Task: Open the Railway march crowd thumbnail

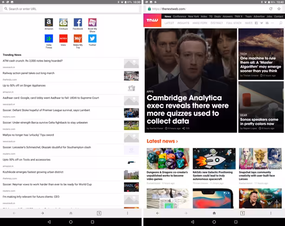Action: 131,76
